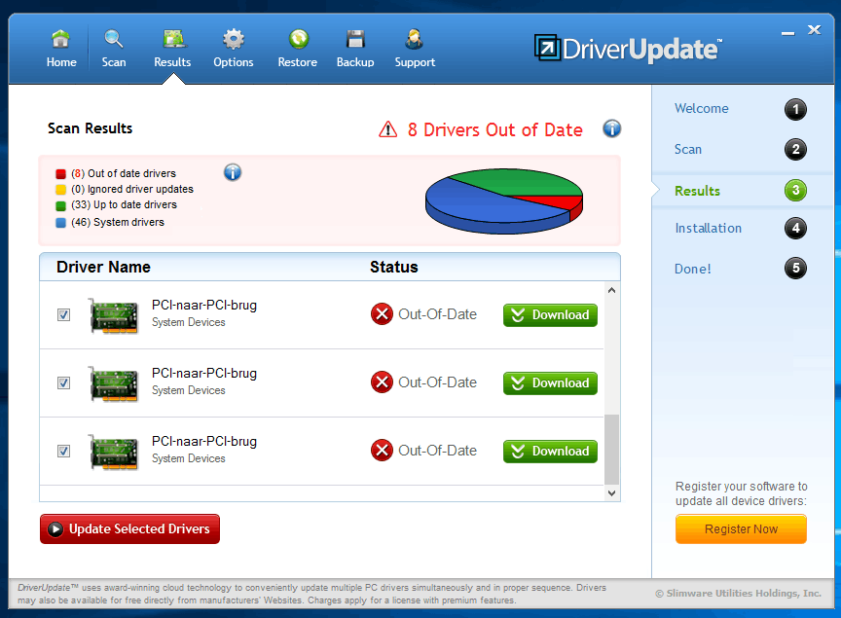Click red Out of date drivers swatch
Viewport: 841px width, 618px height.
(60, 174)
